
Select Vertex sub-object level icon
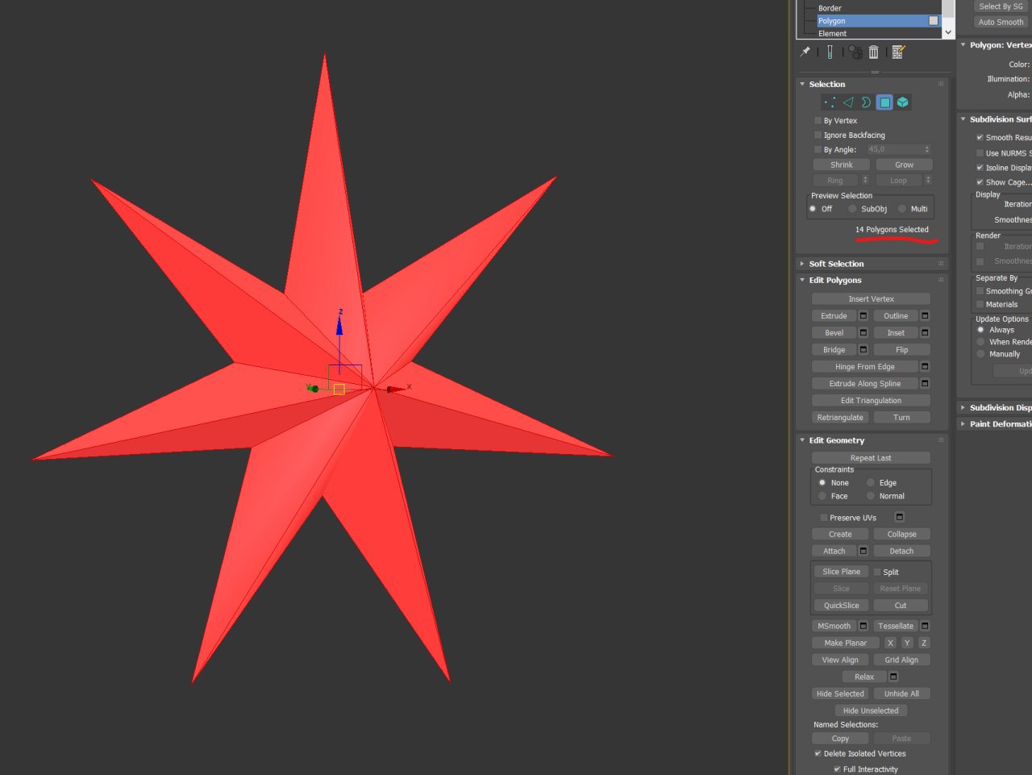point(830,102)
